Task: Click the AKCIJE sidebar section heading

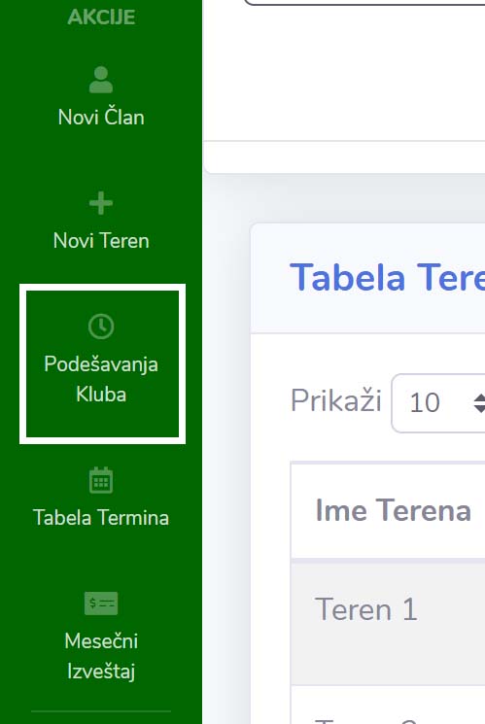Action: pos(101,17)
